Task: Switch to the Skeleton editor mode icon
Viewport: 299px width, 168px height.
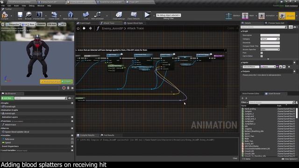Action: (x=228, y=16)
